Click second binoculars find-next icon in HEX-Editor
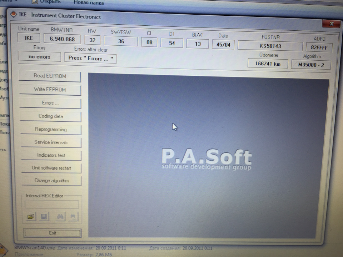This screenshot has height=257, width=343. pyautogui.click(x=73, y=217)
